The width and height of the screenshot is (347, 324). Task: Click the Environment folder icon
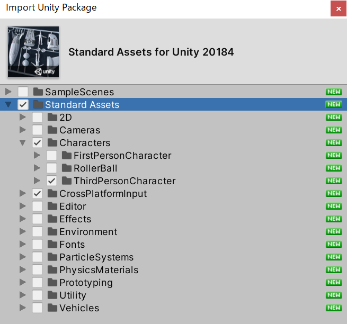click(52, 231)
